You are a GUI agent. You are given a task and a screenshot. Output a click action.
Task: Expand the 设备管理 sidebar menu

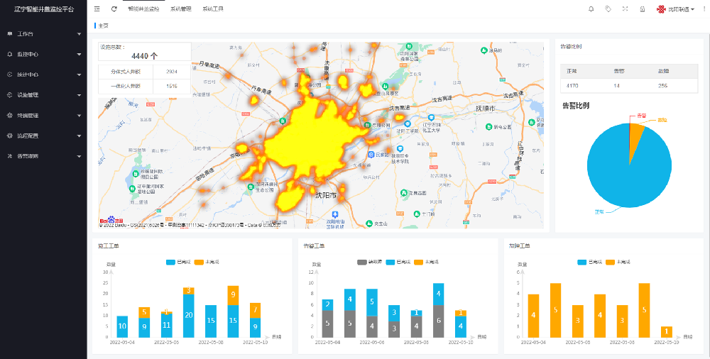(x=43, y=95)
